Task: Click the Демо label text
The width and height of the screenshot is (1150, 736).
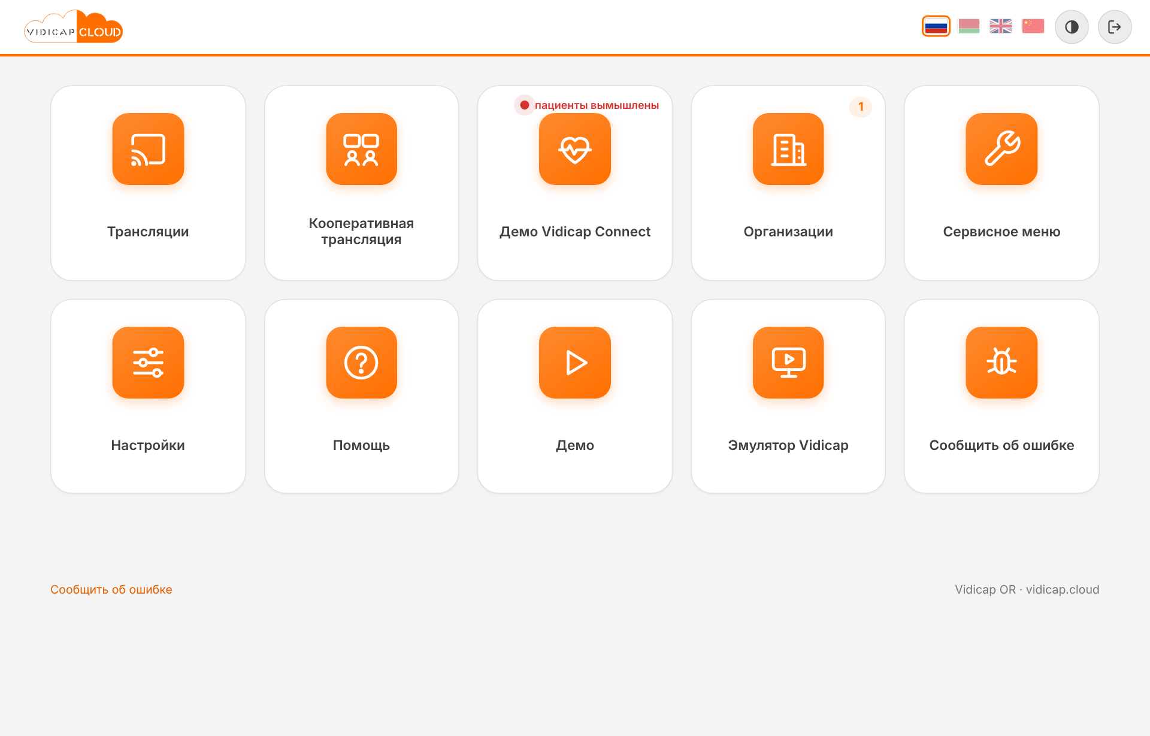Action: (x=574, y=445)
